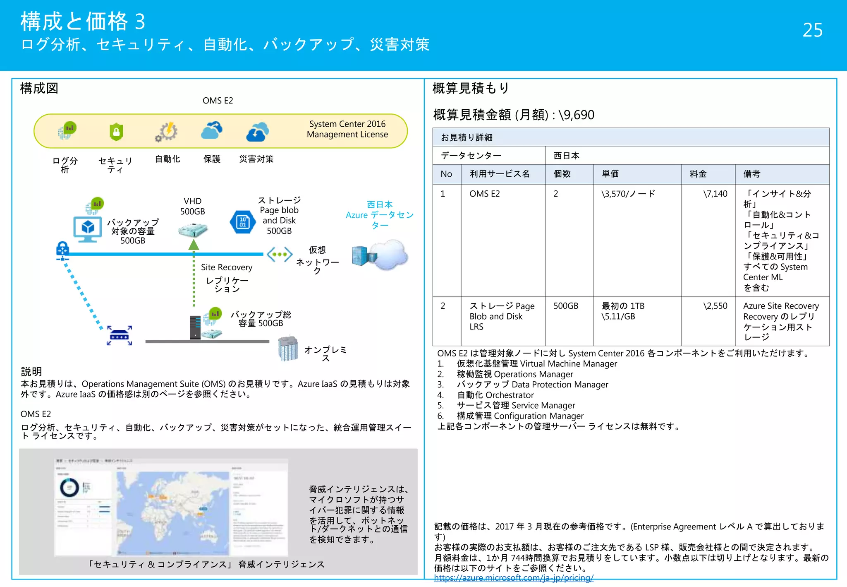Viewport: 847px width, 587px height.
Task: Click the threat intelligence screenshot caption
Action: point(206,565)
